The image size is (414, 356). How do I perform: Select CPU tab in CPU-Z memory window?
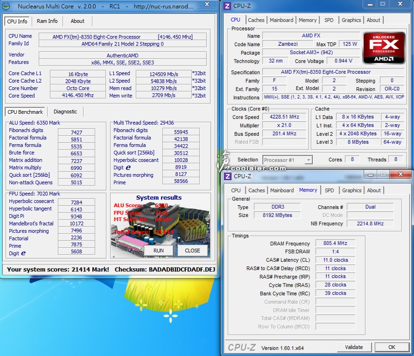236,190
